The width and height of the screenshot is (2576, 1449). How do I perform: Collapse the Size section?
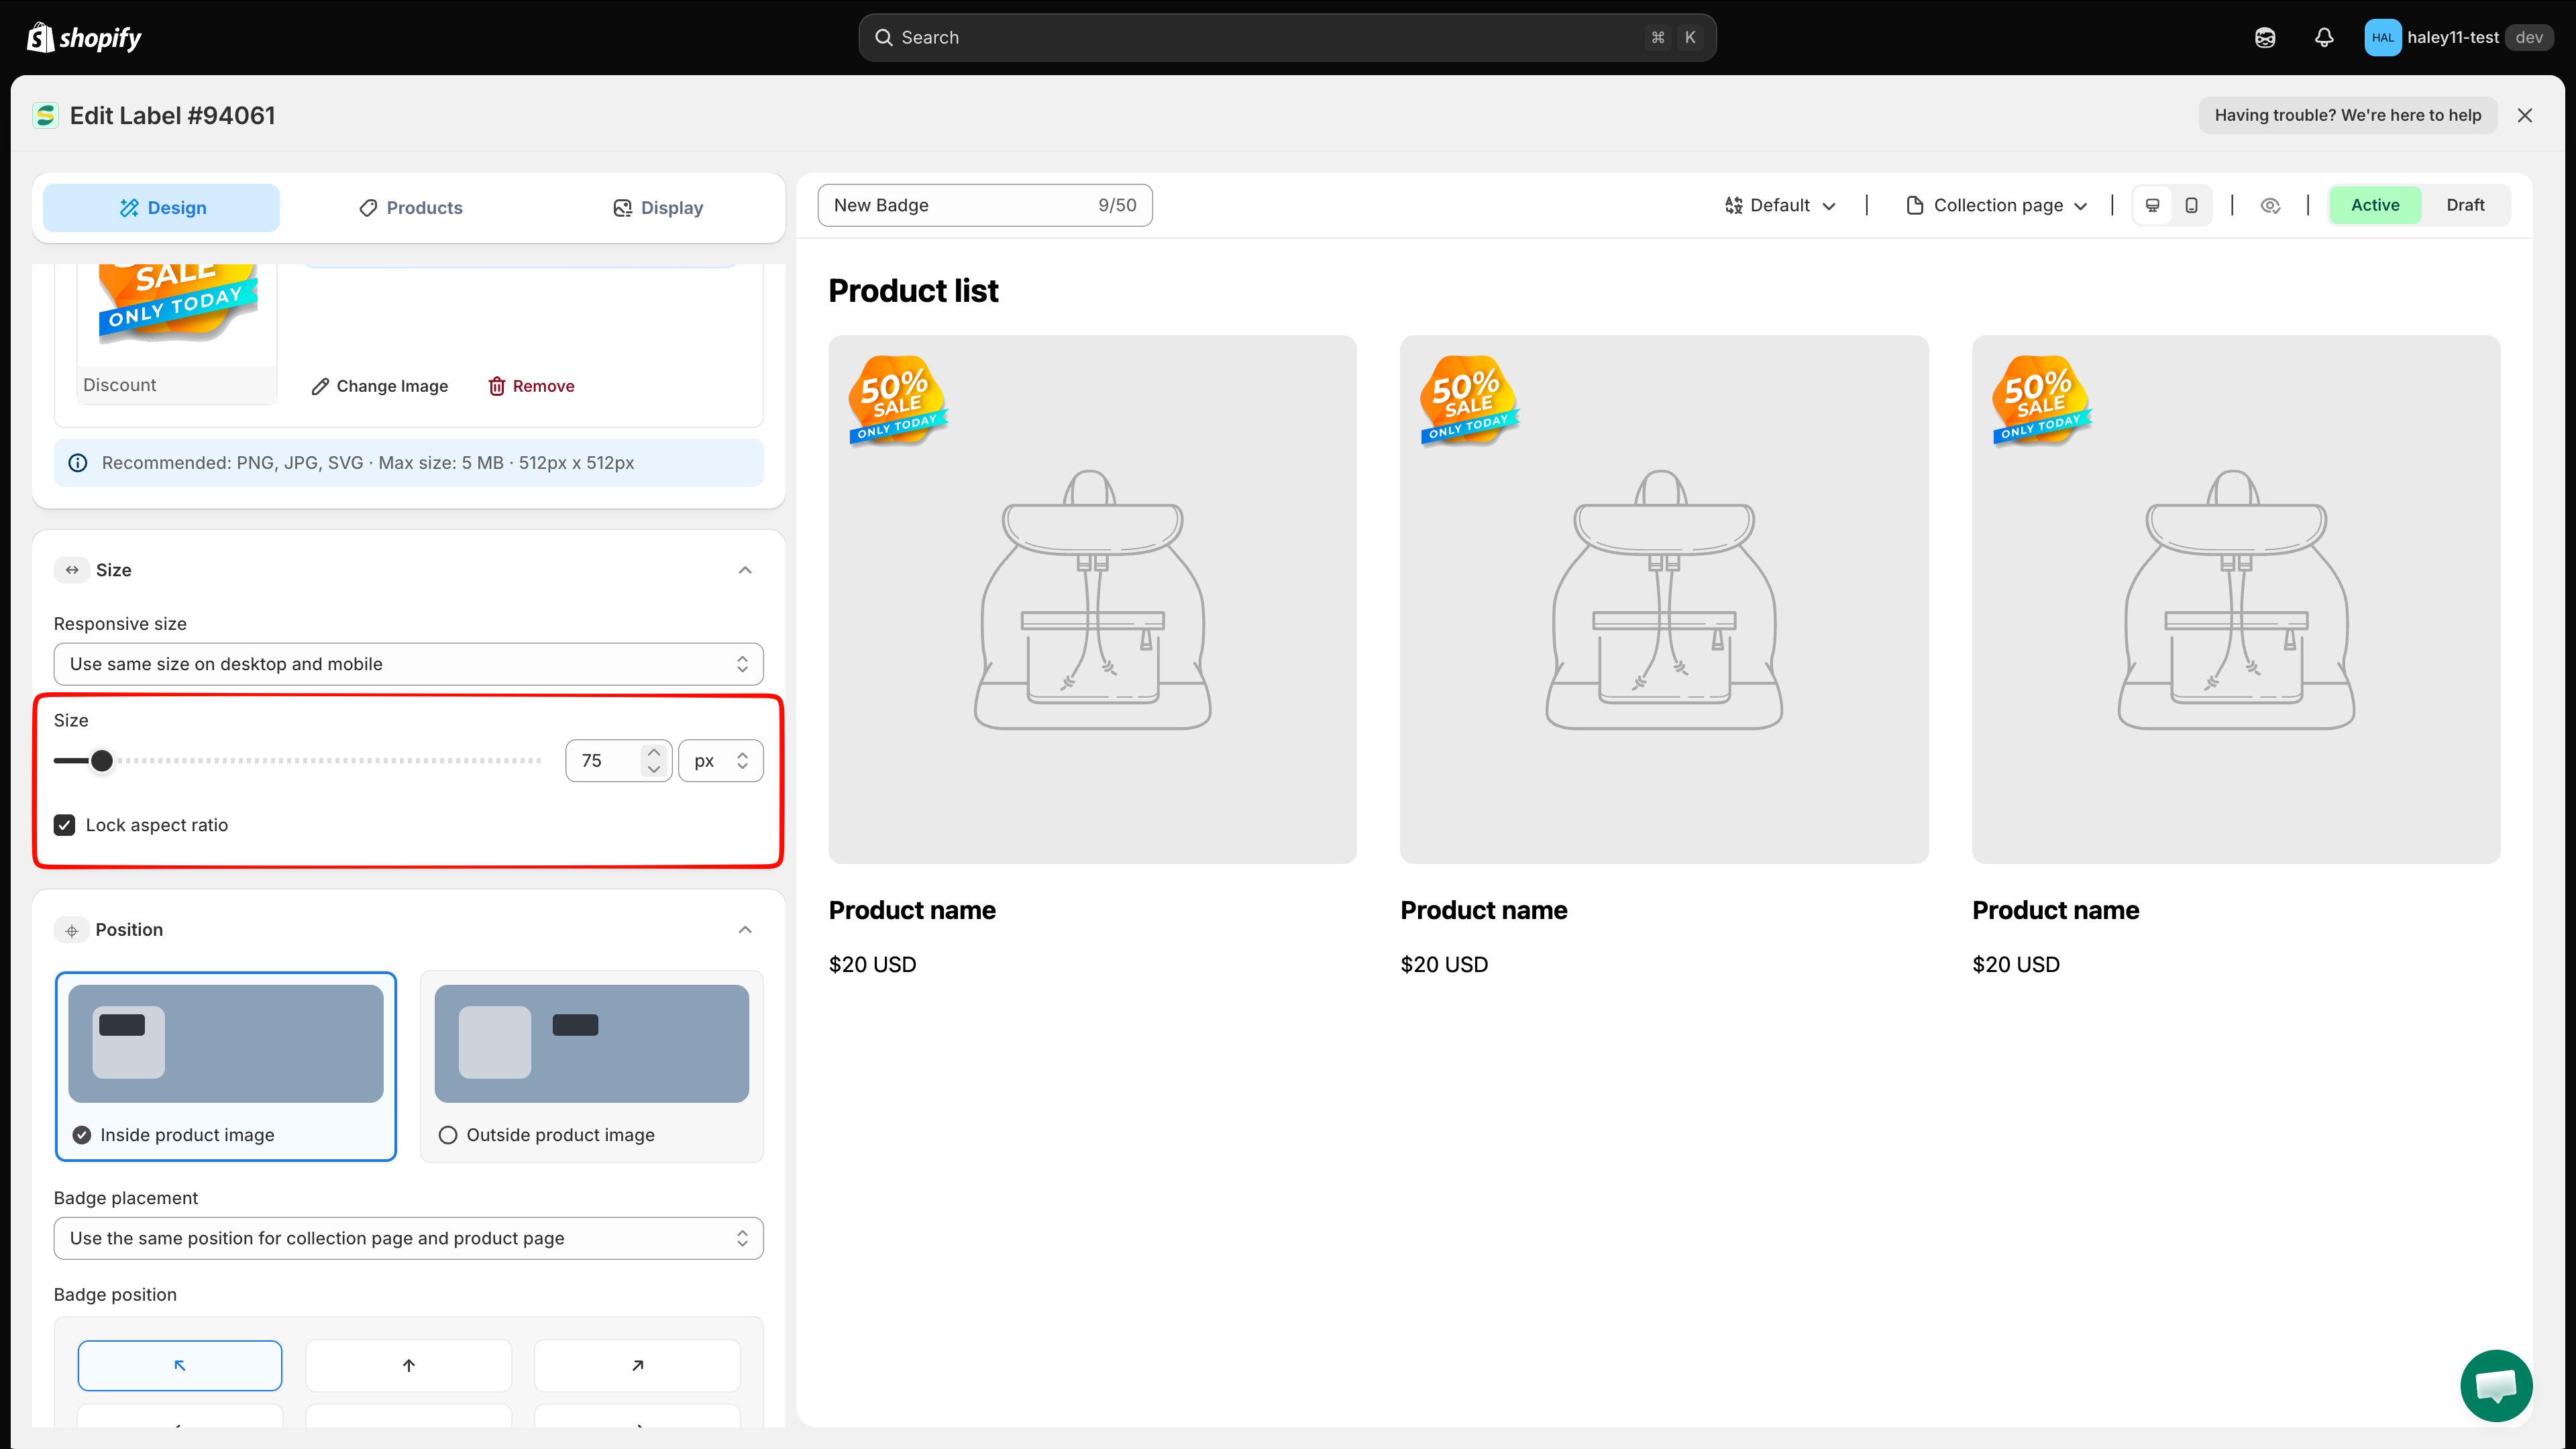click(x=745, y=570)
